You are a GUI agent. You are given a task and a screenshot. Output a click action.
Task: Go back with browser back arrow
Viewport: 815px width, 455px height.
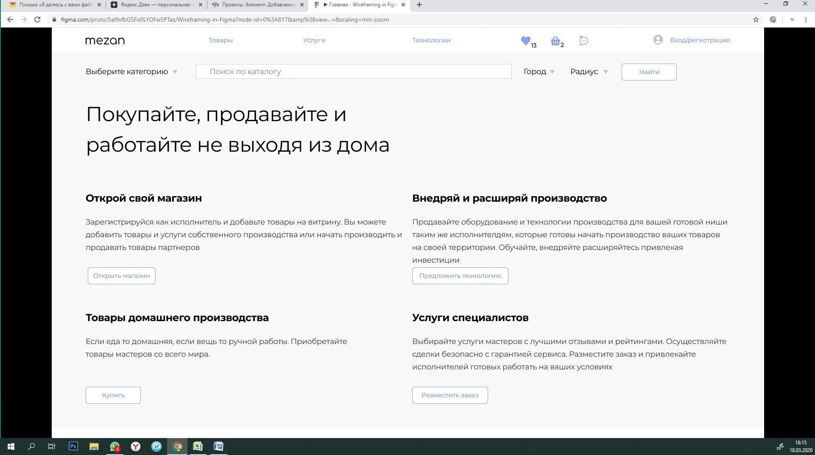pyautogui.click(x=10, y=19)
